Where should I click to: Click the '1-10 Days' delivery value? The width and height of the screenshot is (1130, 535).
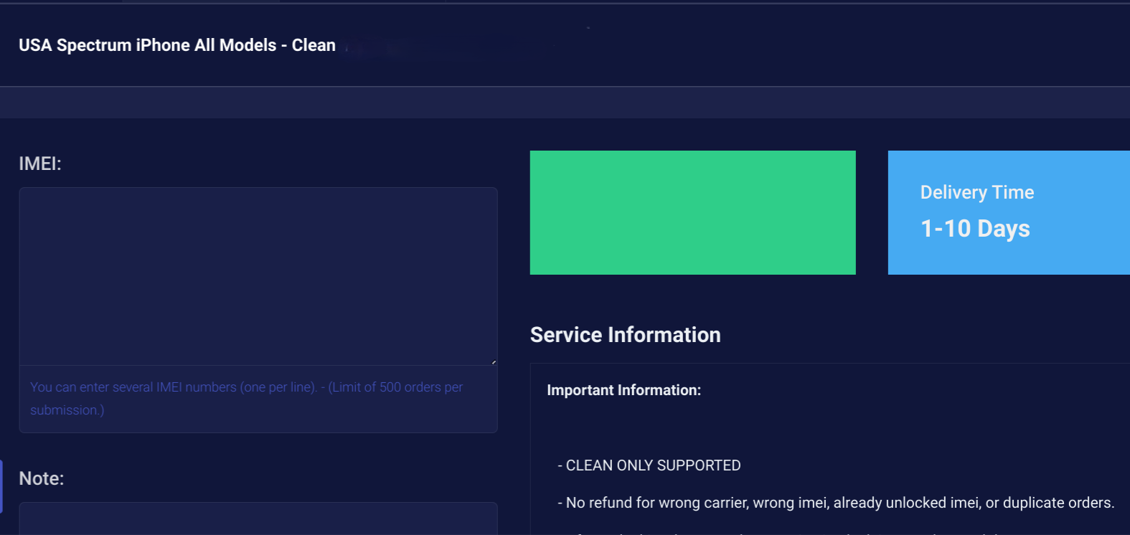[x=975, y=229]
